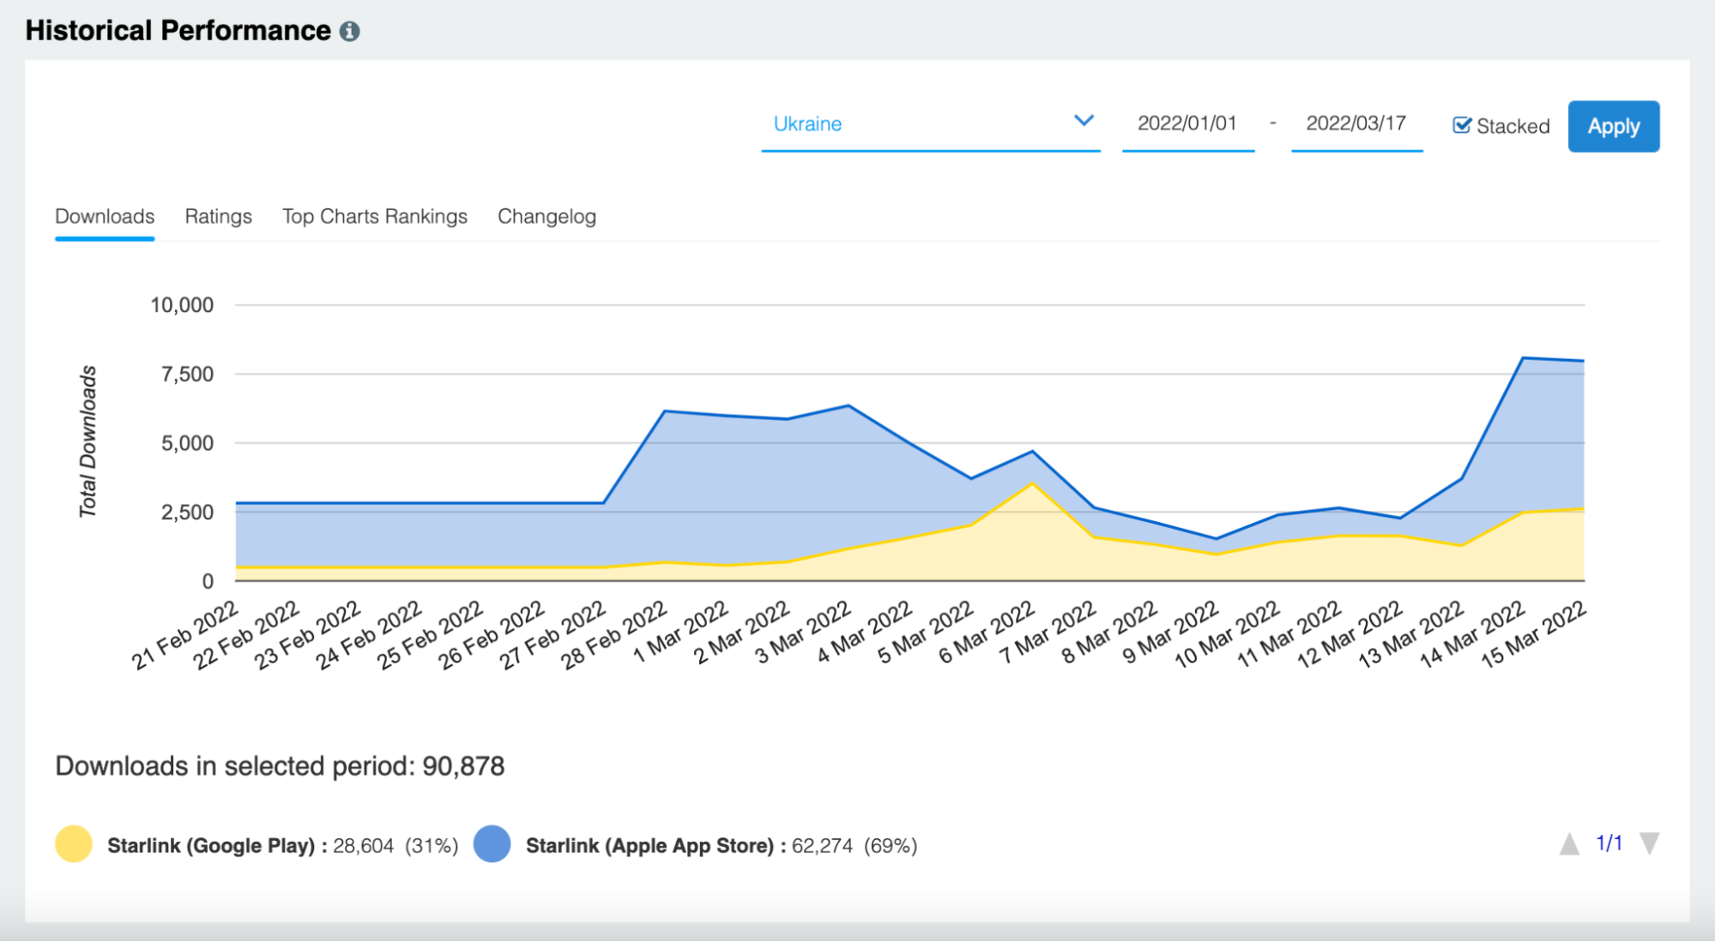1715x942 pixels.
Task: Uncheck the Stacked checkbox
Action: (x=1462, y=126)
